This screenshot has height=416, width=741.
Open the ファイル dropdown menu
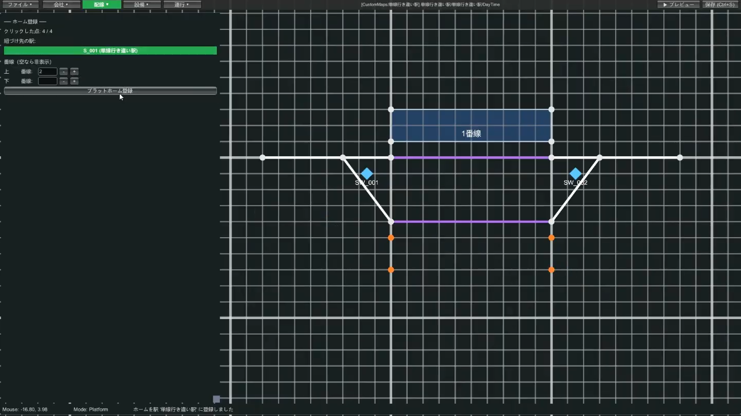tap(20, 5)
